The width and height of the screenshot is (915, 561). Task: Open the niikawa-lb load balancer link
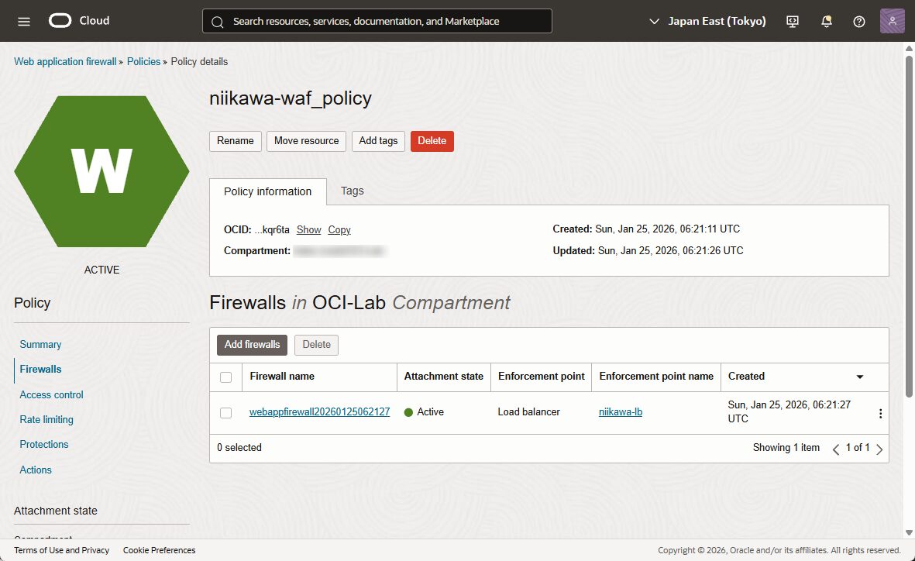point(621,412)
